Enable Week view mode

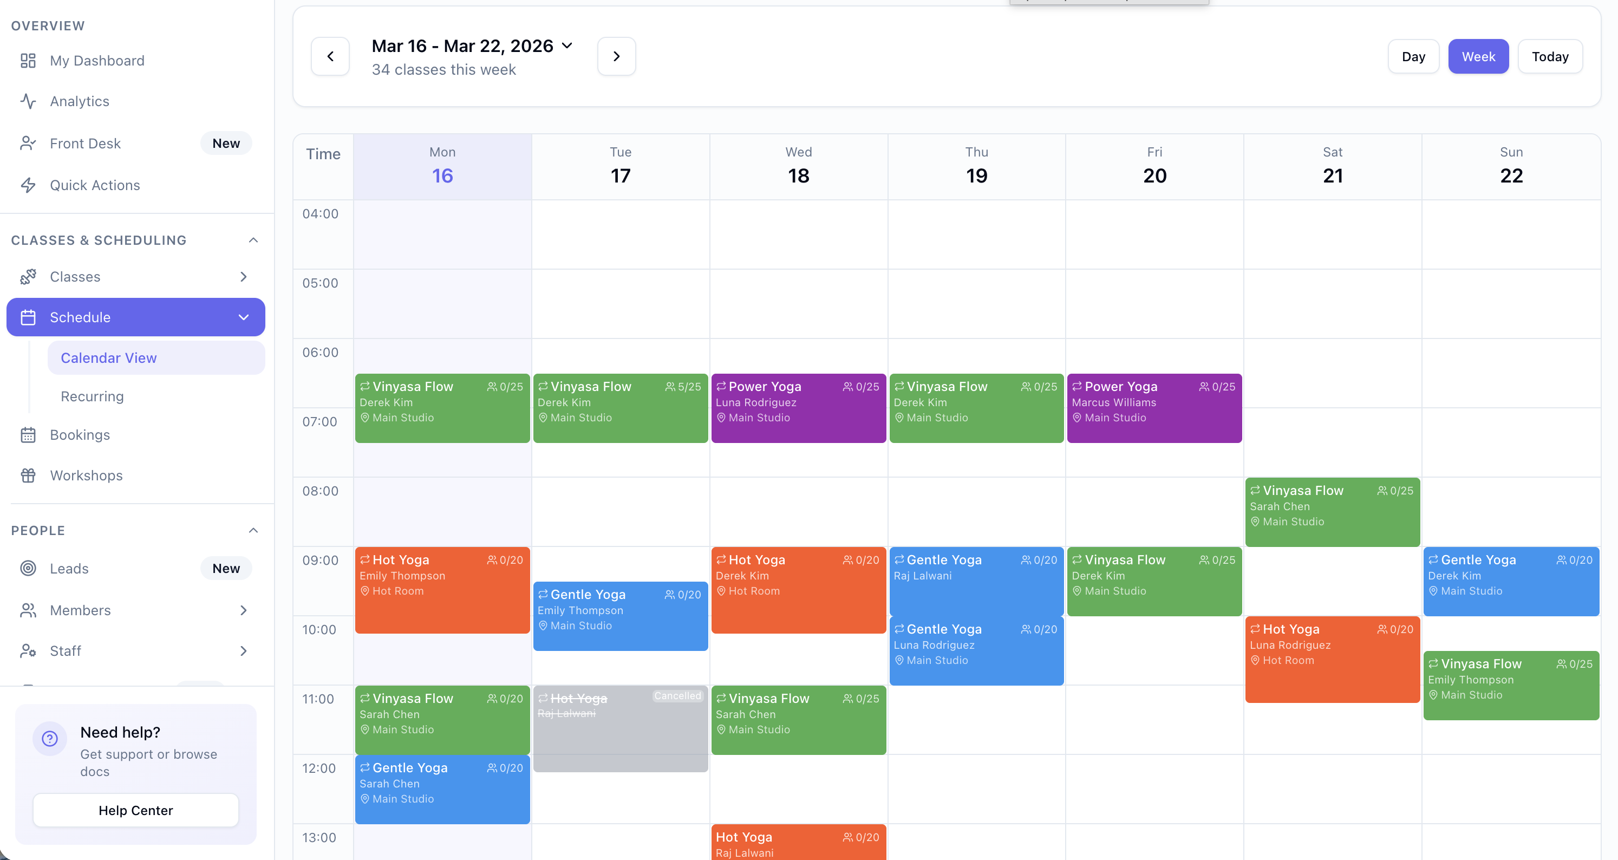[x=1478, y=56]
